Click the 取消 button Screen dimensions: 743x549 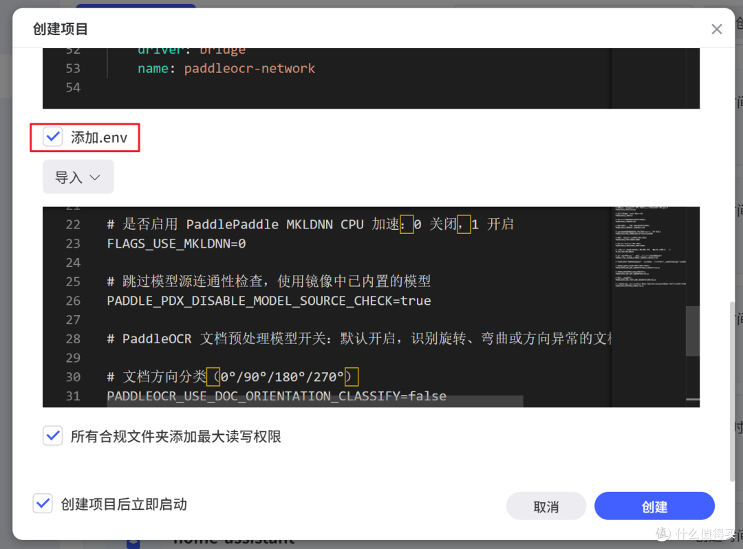coord(546,506)
